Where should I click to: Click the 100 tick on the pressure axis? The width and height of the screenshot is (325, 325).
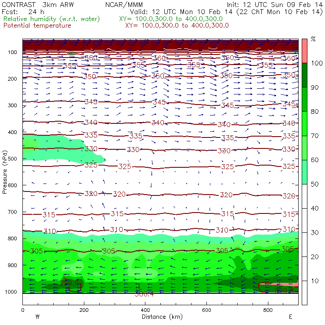coord(12,52)
